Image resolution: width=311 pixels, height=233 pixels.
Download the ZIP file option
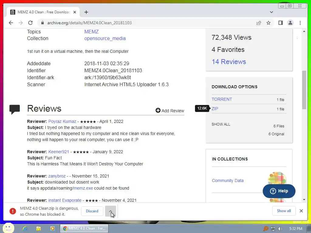pos(215,109)
